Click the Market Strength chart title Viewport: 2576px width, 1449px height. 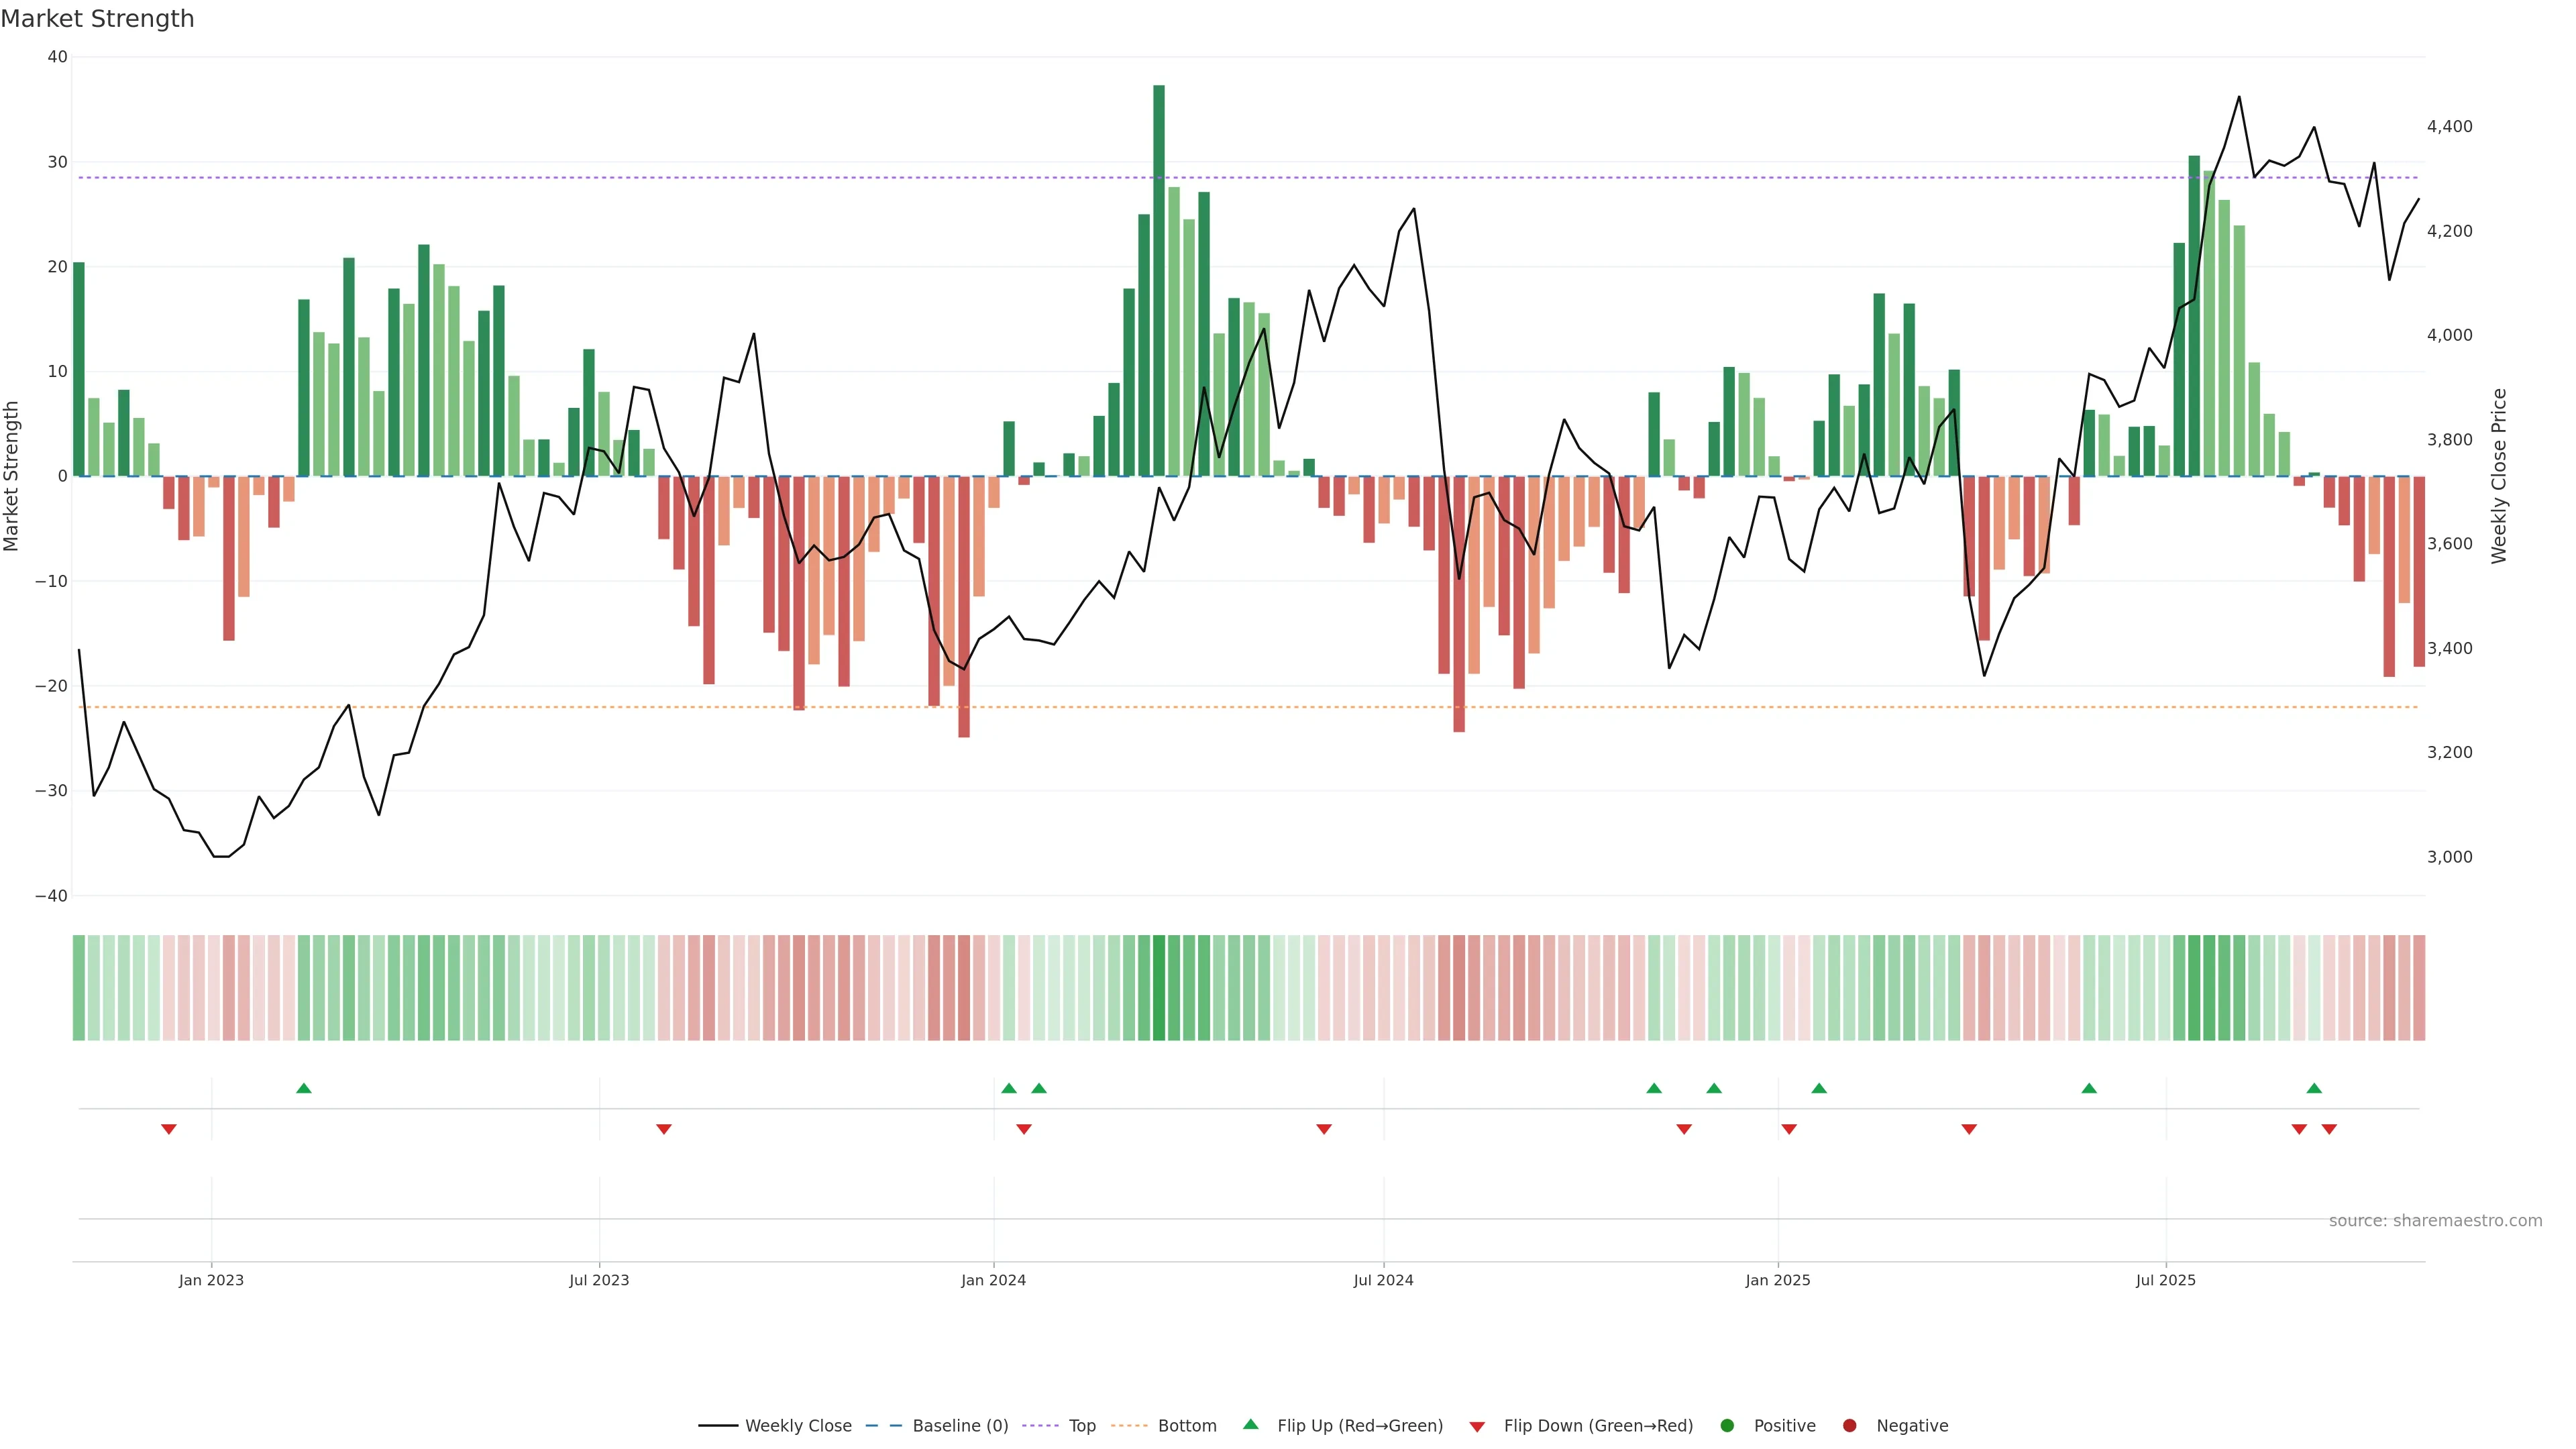tap(97, 19)
